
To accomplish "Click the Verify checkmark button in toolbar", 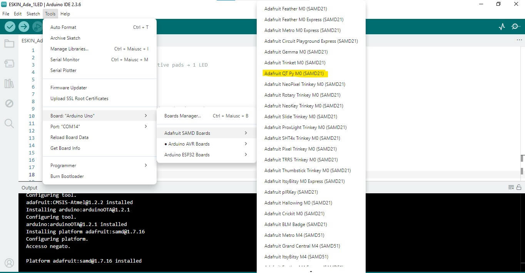I will (x=10, y=27).
